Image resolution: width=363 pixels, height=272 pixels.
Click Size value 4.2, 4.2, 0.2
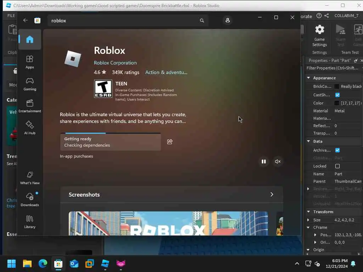point(344,220)
